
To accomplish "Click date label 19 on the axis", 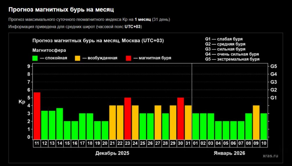I will pos(97,143).
